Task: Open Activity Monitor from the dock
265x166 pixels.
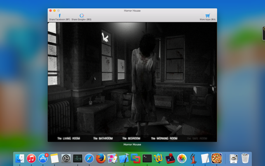Action: 77,159
